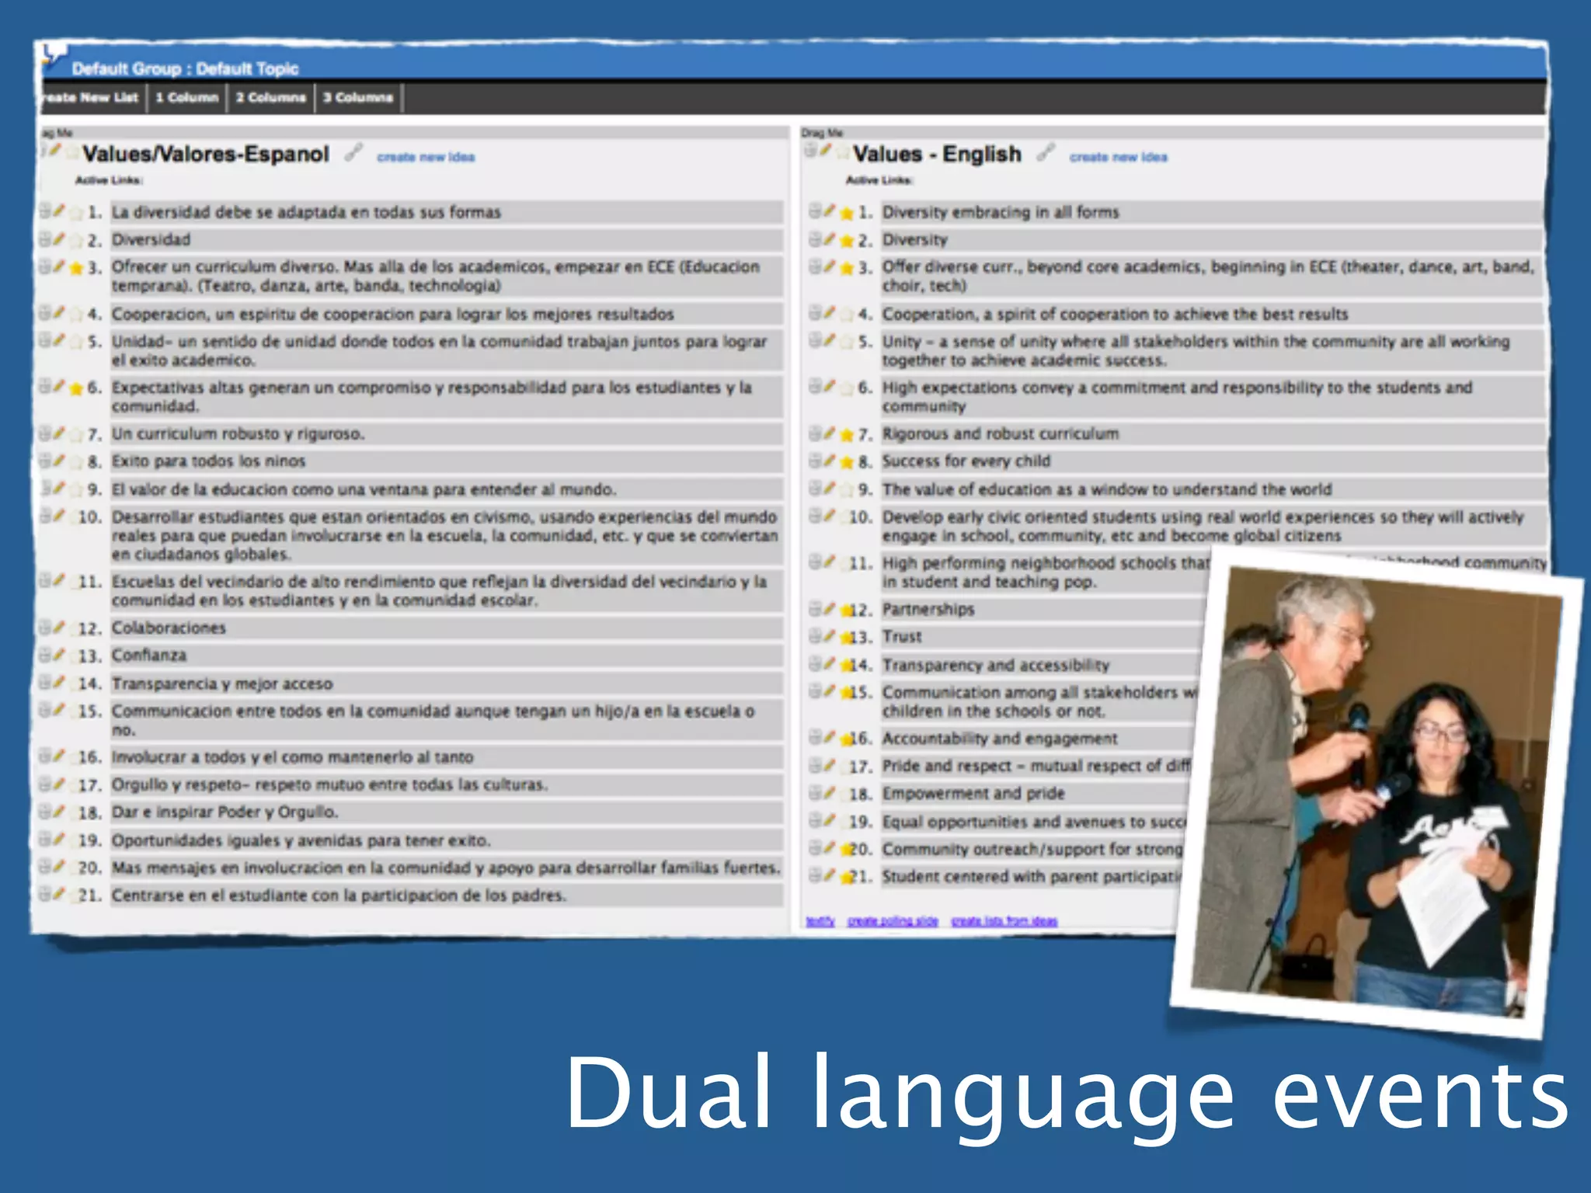Click the pencil edit icon beside Values/Valores-Espanol heading
The image size is (1591, 1193).
pyautogui.click(x=54, y=149)
